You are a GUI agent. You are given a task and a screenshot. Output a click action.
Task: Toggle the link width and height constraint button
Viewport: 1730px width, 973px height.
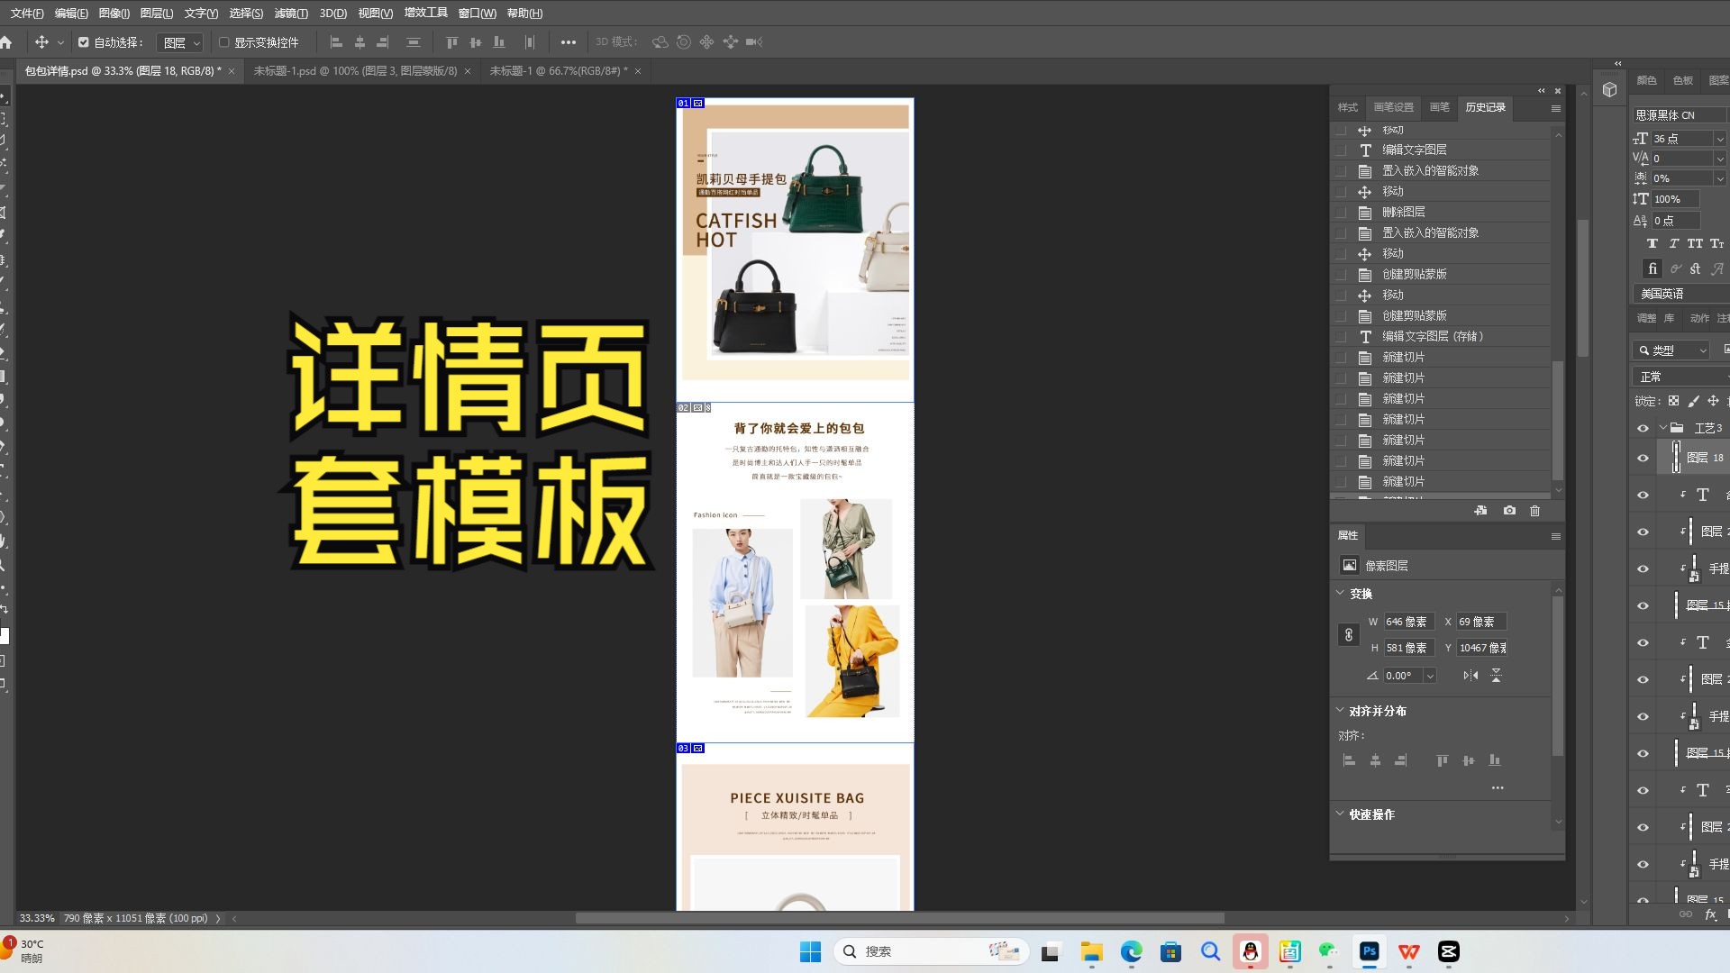click(x=1348, y=635)
